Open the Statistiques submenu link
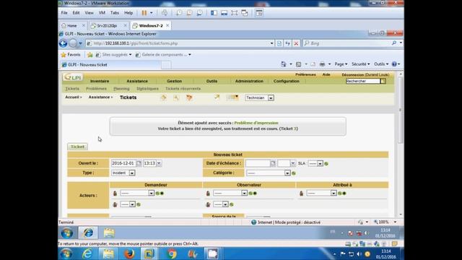This screenshot has width=462, height=260. (147, 89)
